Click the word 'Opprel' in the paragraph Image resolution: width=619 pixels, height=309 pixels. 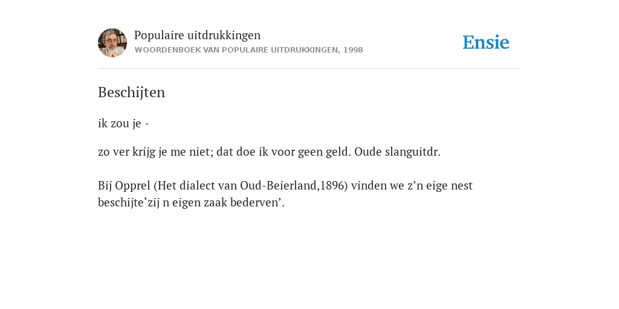coord(132,186)
